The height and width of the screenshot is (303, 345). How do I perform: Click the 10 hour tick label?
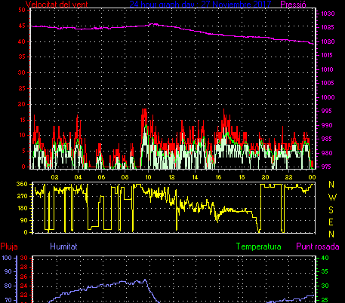pos(148,177)
